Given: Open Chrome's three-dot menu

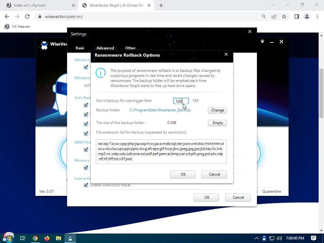Looking at the screenshot, I should coord(317,16).
